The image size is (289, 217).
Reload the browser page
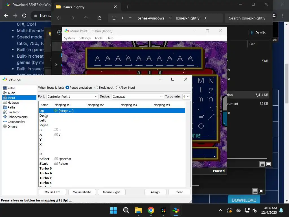coord(24,16)
